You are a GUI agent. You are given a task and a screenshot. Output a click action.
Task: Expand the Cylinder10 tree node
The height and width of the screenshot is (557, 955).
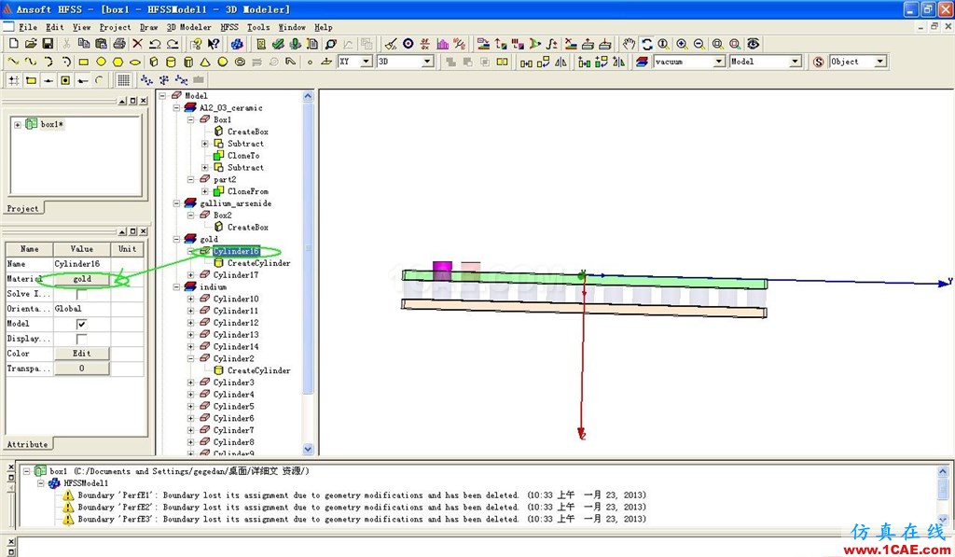pos(190,299)
